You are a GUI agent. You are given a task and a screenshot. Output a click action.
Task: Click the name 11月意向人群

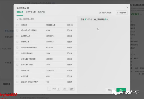tap(26, 36)
